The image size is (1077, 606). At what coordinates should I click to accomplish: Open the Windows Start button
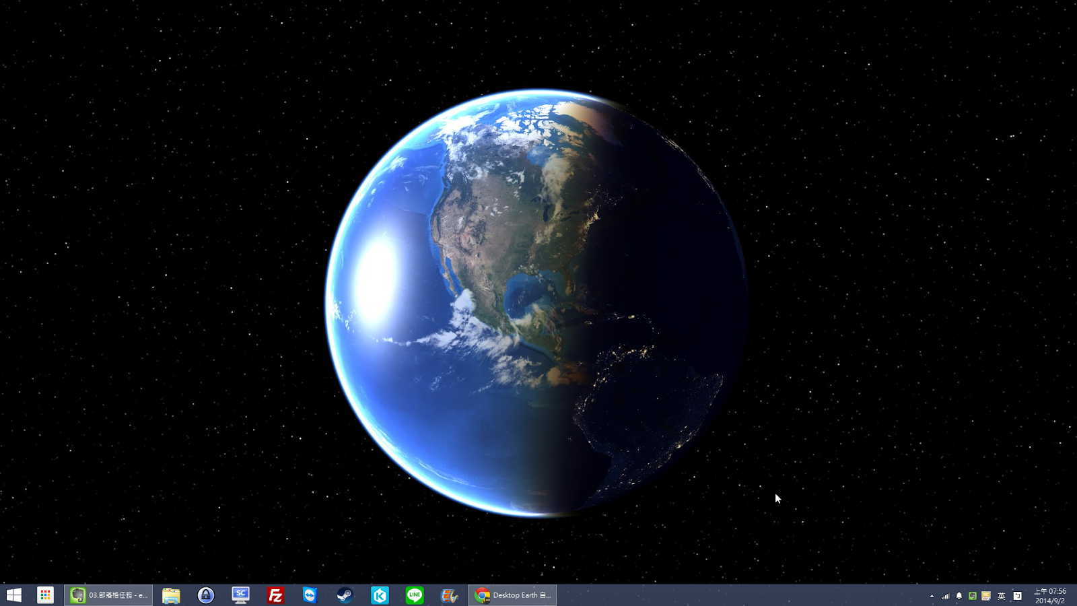tap(13, 595)
